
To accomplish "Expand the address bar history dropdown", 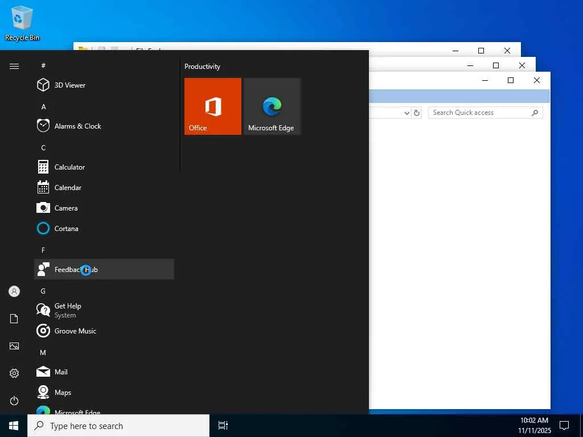I will point(407,113).
